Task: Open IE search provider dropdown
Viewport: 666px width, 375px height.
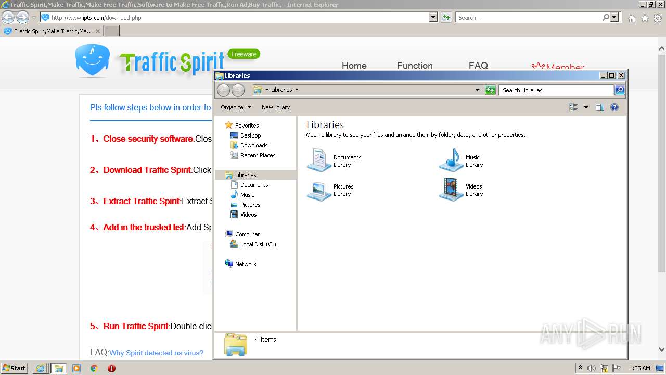Action: click(615, 18)
